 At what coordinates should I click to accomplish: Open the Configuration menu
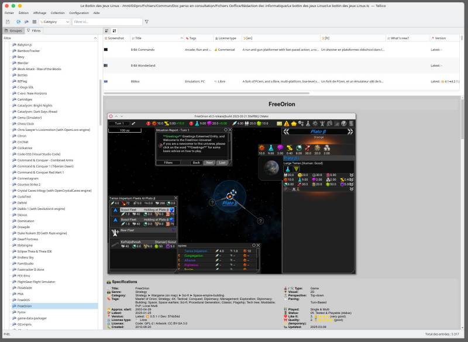tap(79, 13)
